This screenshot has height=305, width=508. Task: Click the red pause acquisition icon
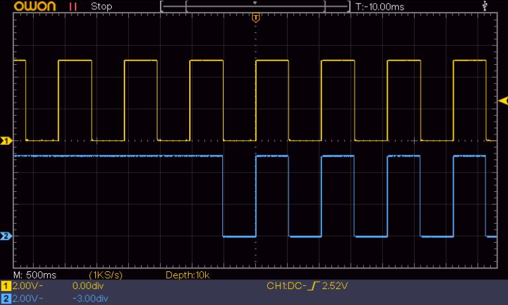point(73,7)
